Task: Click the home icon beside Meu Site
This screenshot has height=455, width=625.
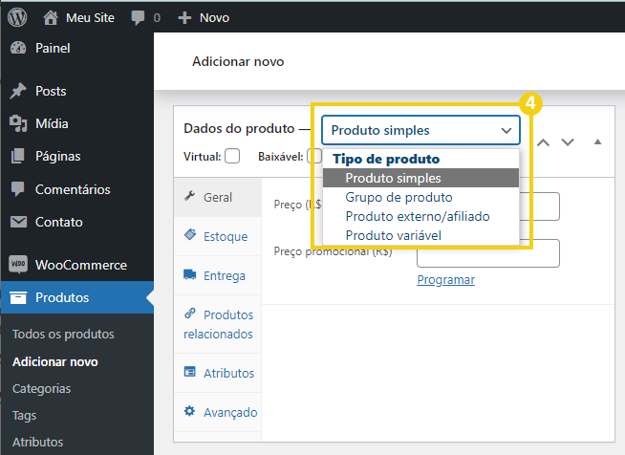Action: [51, 17]
